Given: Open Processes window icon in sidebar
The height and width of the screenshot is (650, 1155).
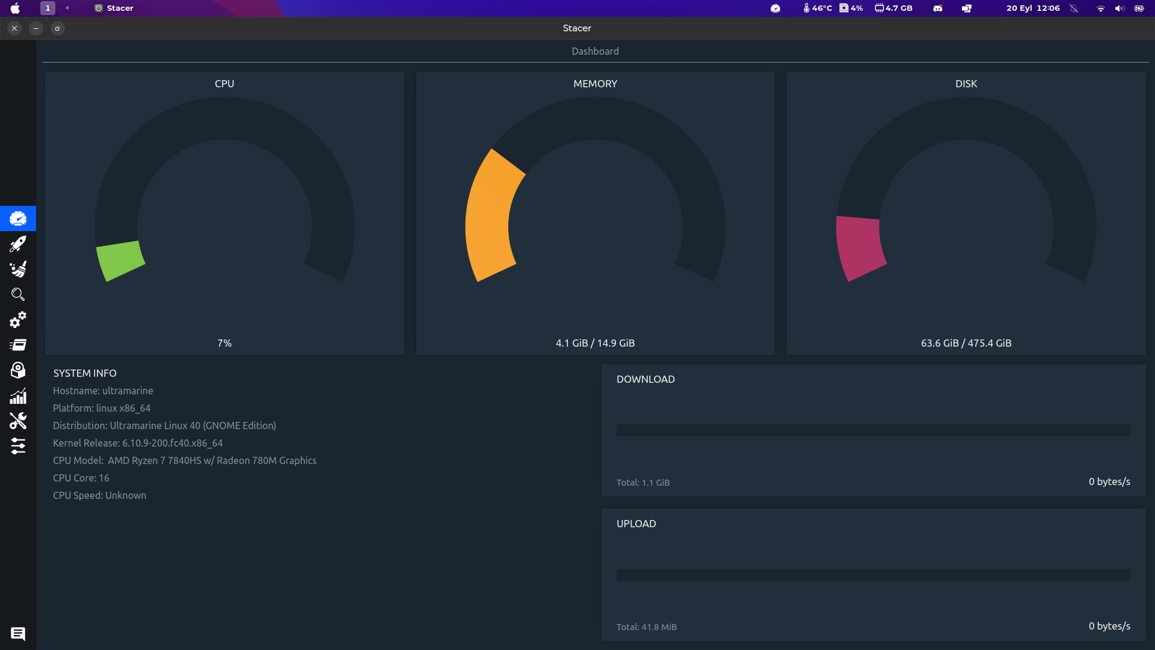Looking at the screenshot, I should click(18, 345).
